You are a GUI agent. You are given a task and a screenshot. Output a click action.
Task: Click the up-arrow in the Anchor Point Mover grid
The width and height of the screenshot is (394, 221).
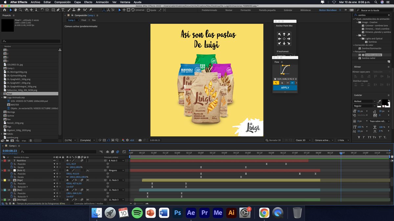coord(284,34)
